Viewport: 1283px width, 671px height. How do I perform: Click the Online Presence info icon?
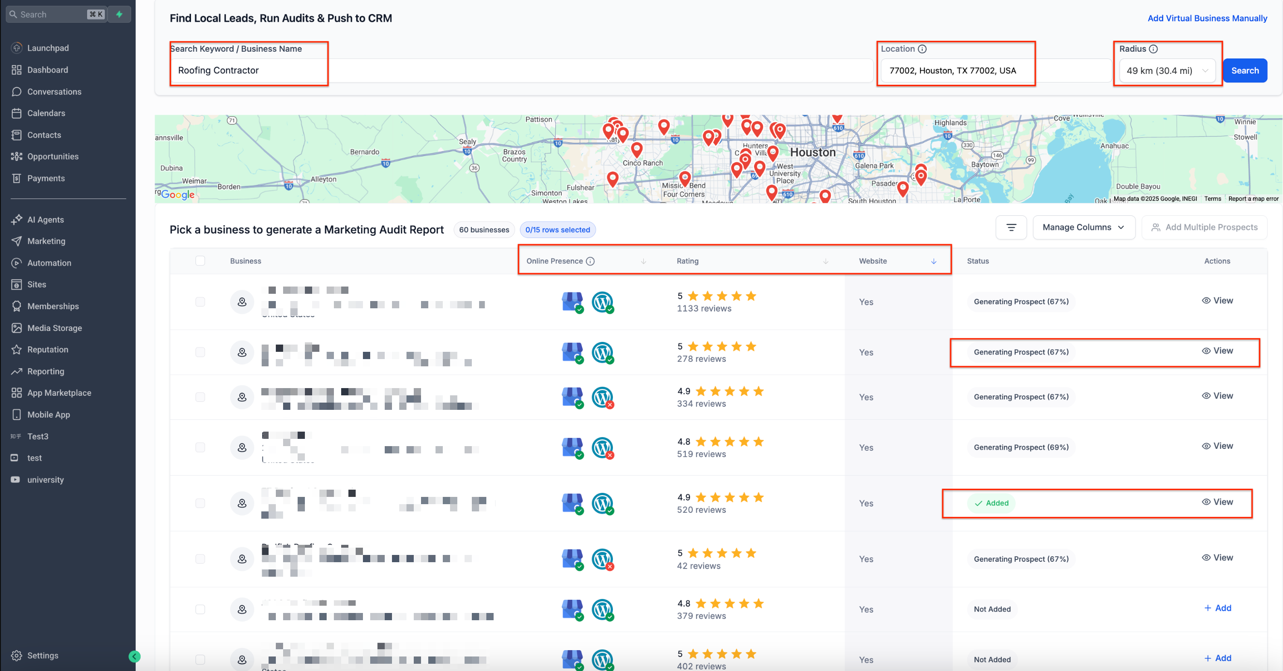pyautogui.click(x=590, y=261)
